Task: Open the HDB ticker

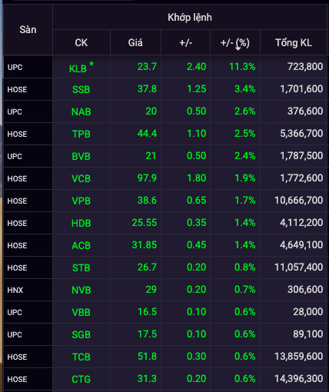Action: pos(81,223)
